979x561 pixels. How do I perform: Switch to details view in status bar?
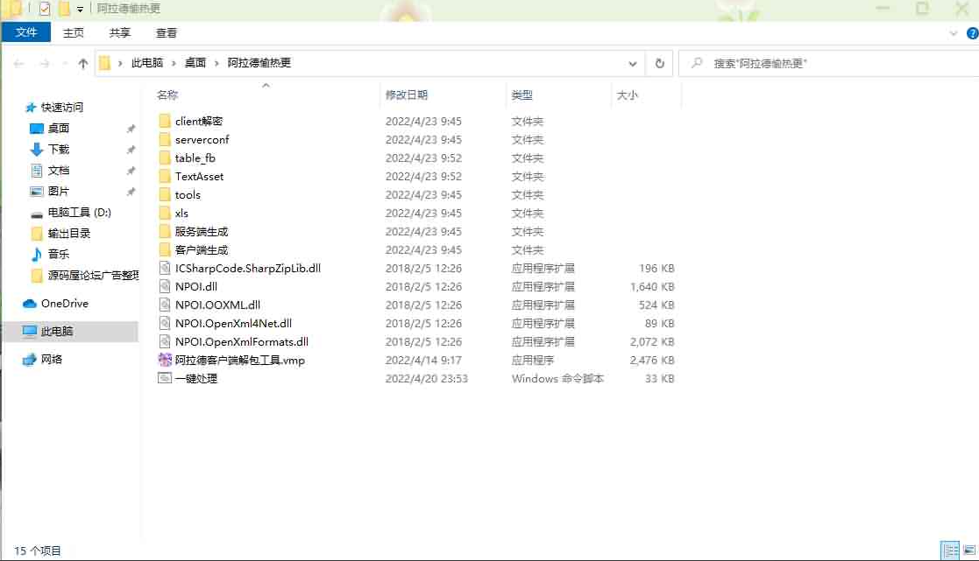pos(950,550)
